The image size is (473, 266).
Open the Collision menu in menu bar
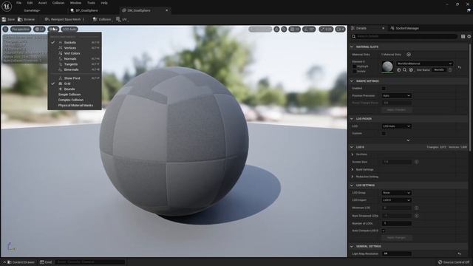(x=58, y=3)
